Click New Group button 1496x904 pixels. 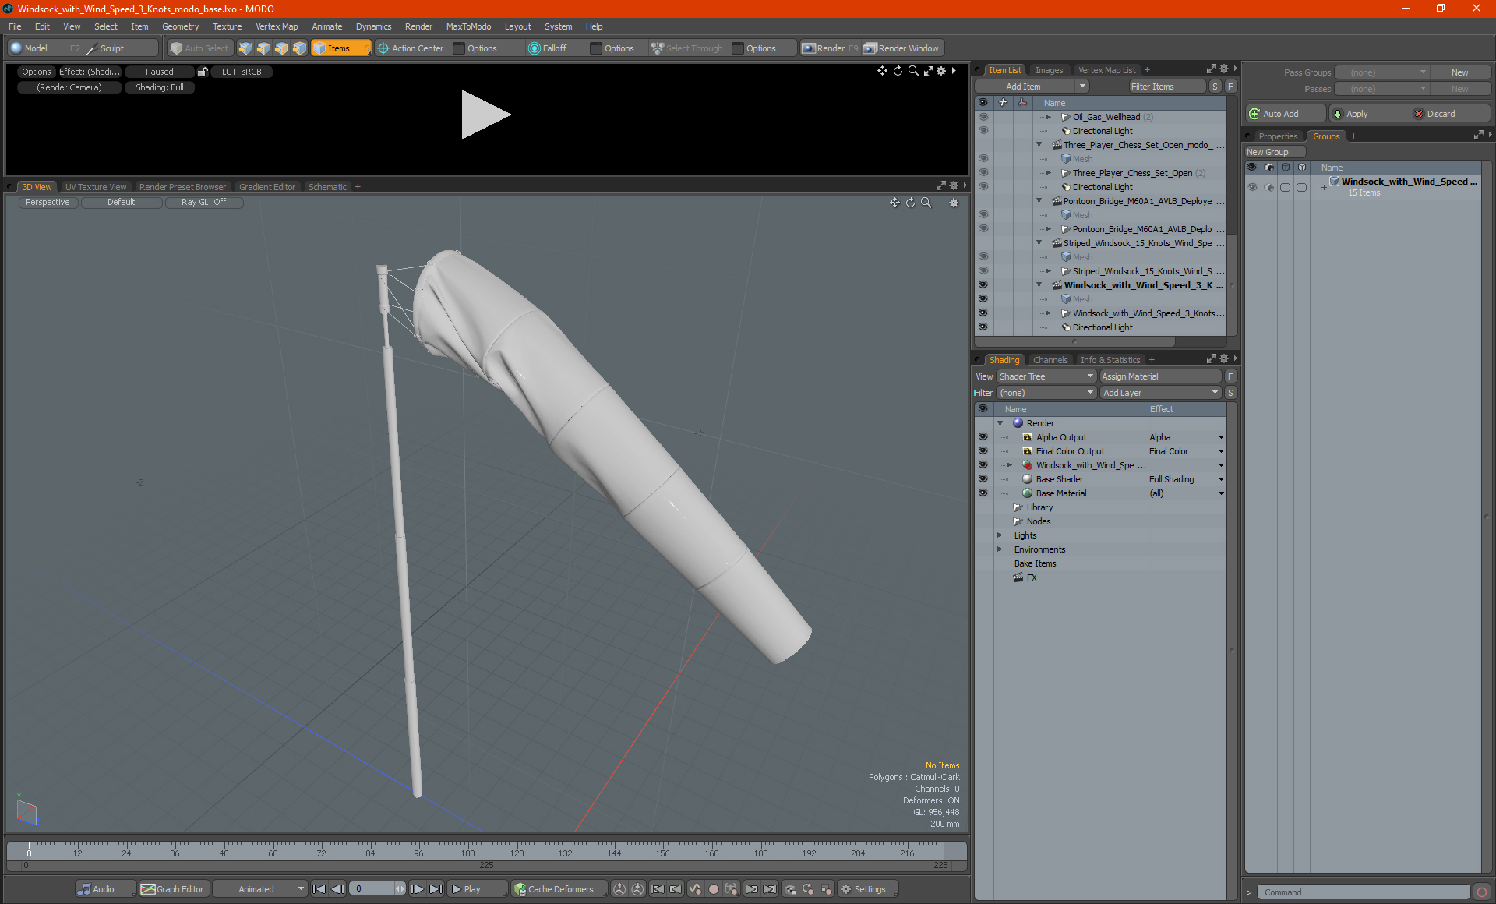(1275, 152)
